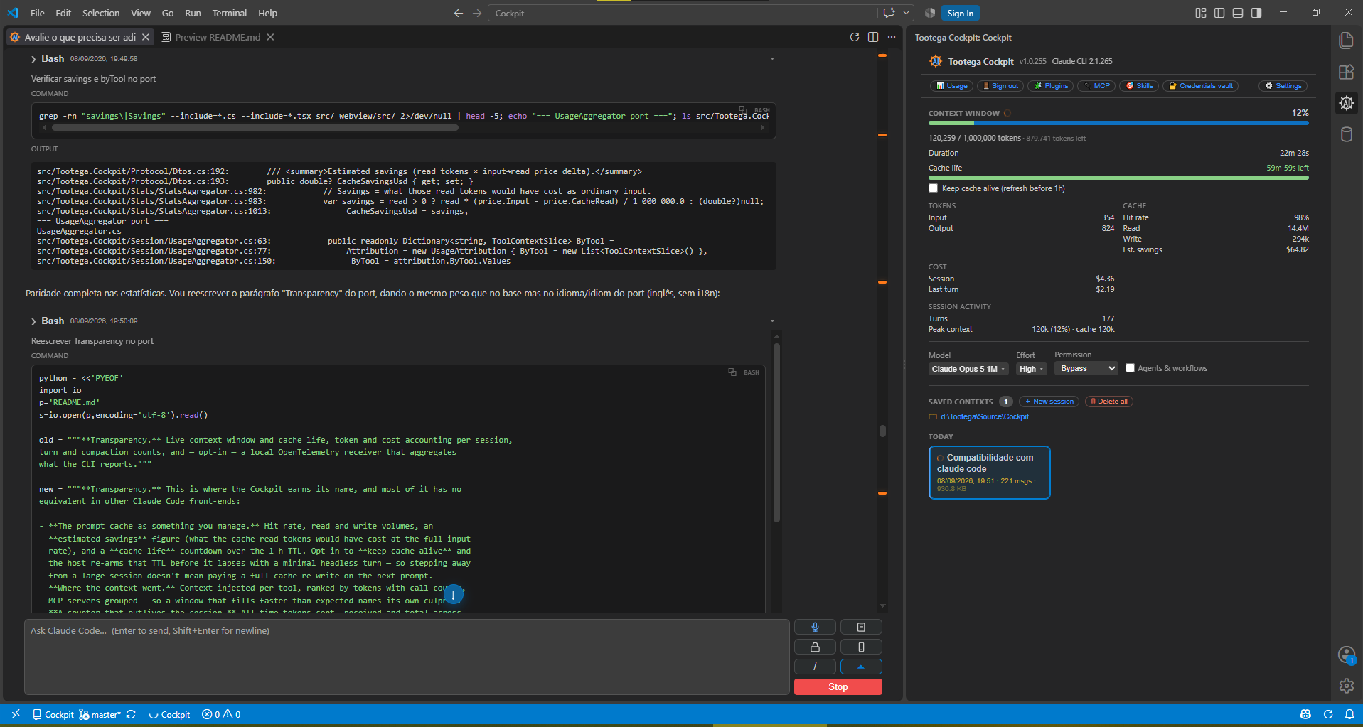
Task: Open the Claude Opus 5 1M model dropdown
Action: (x=968, y=369)
